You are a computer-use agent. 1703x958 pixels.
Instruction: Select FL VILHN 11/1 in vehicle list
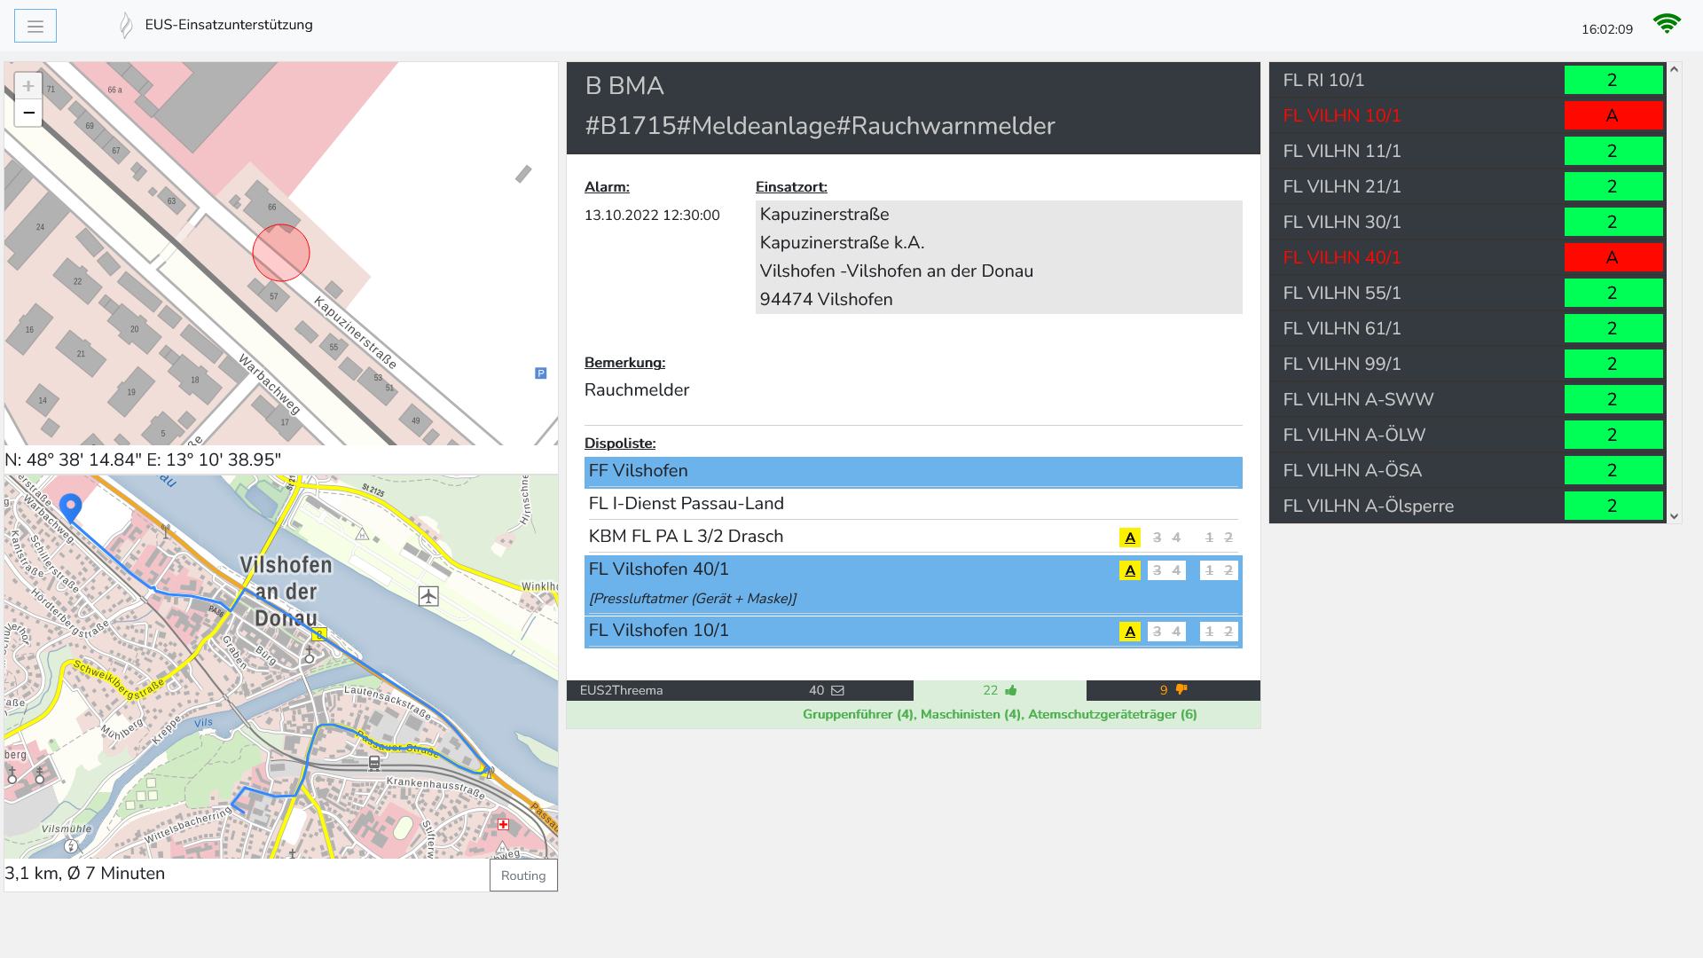point(1467,151)
